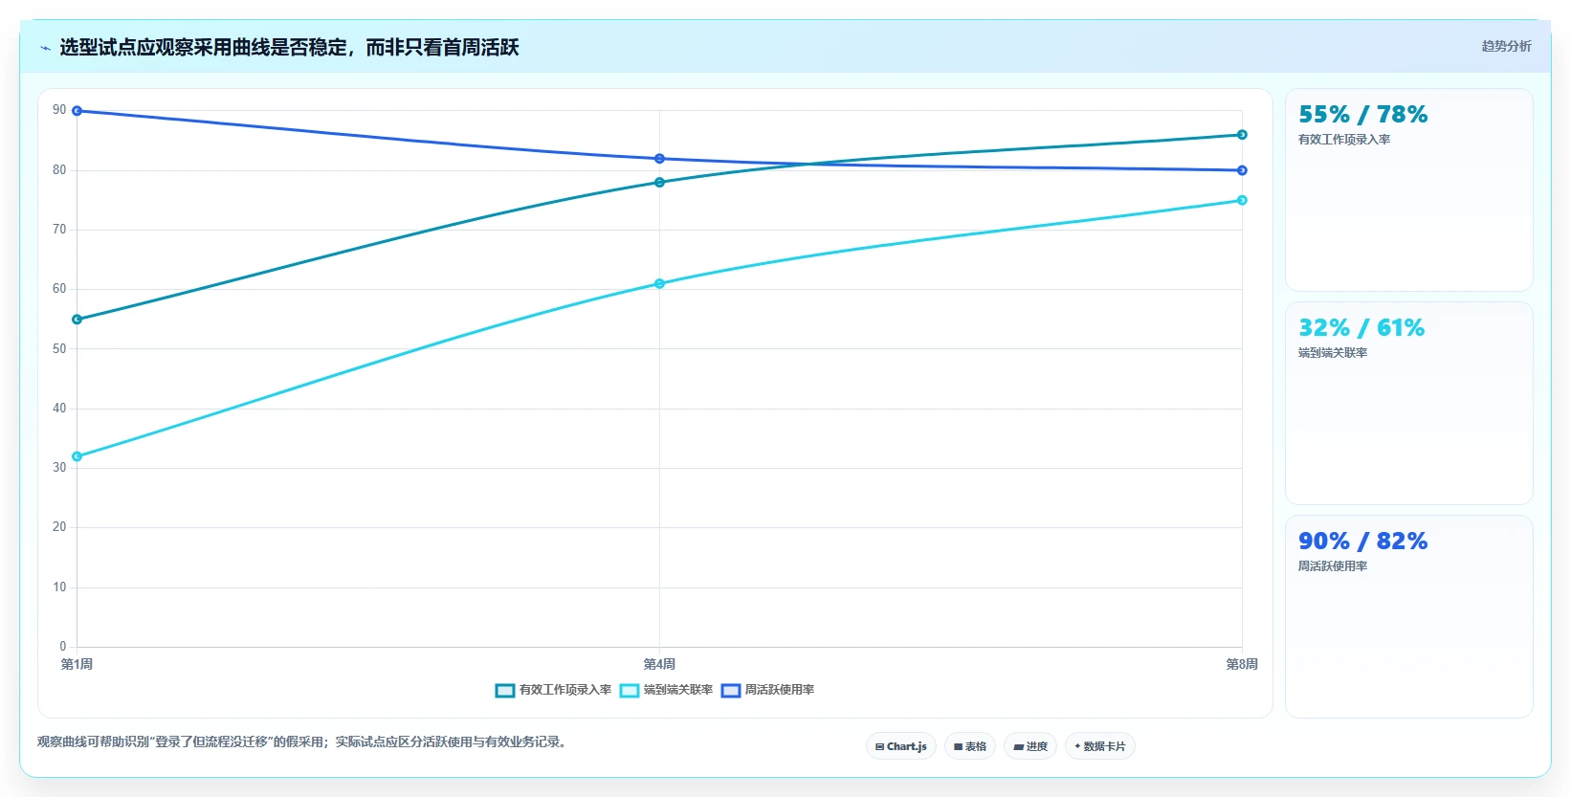Toggle the 周活跃使用率 legend swatch
The height and width of the screenshot is (797, 1571).
coord(731,691)
